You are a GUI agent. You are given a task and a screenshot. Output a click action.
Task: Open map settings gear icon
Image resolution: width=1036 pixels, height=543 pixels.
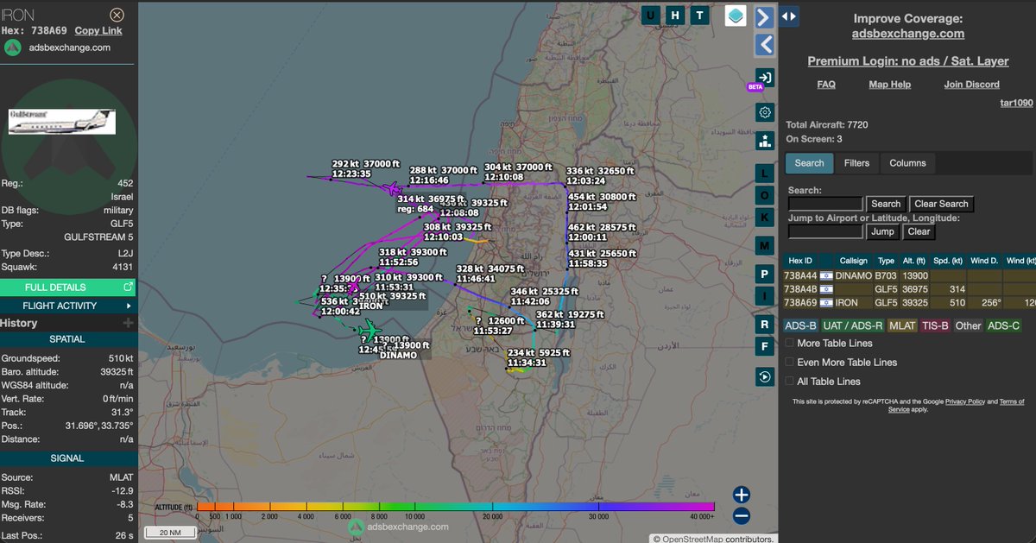[x=764, y=112]
